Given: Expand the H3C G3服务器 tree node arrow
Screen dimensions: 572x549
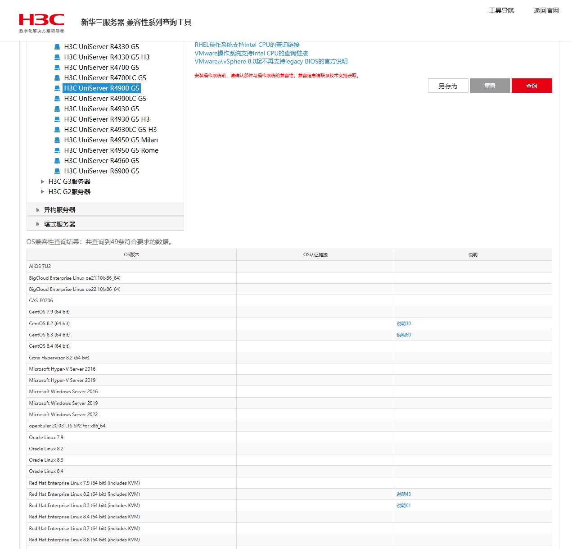Looking at the screenshot, I should [x=42, y=181].
